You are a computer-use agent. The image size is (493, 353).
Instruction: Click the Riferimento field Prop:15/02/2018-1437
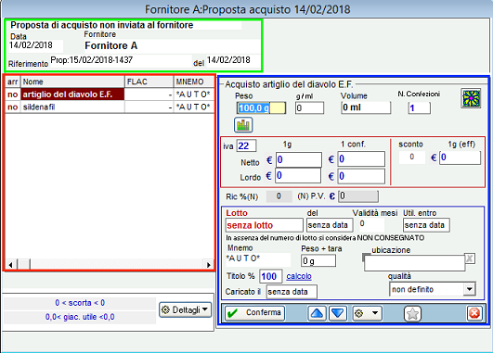tap(121, 60)
